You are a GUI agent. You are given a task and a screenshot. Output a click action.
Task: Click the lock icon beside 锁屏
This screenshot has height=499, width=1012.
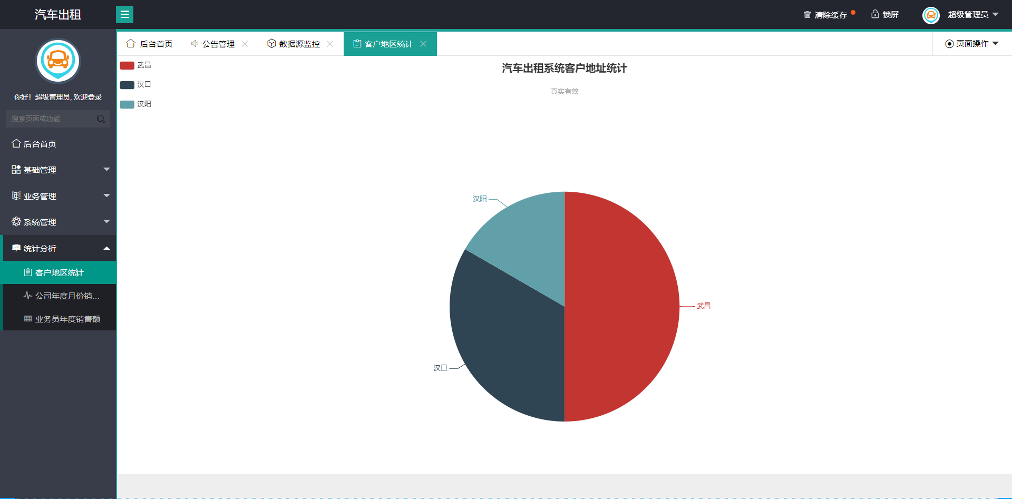[x=875, y=14]
